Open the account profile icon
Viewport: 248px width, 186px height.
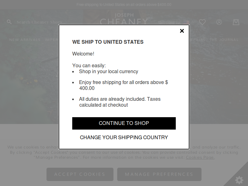(219, 22)
